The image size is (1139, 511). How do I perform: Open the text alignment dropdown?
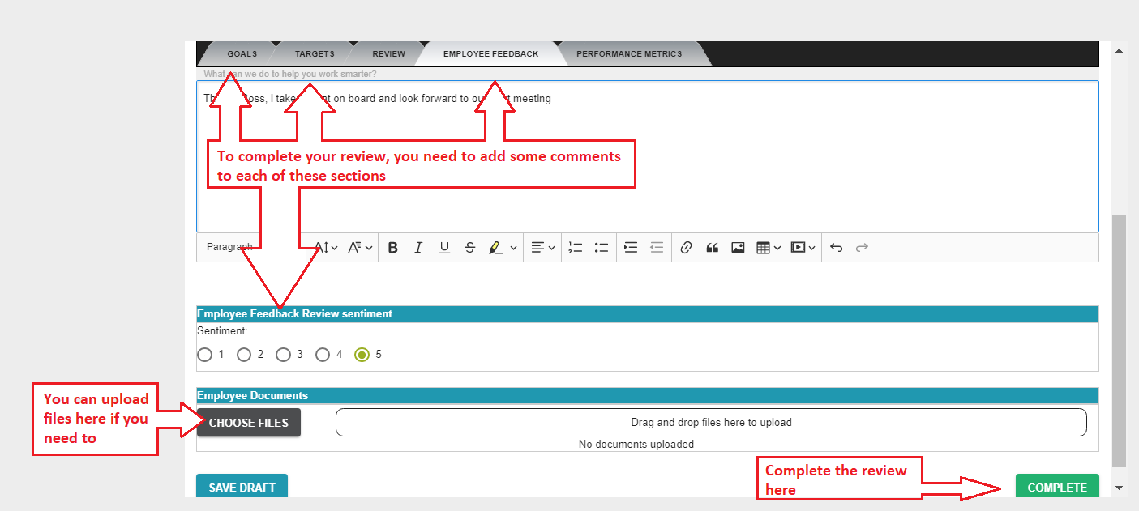[x=542, y=248]
